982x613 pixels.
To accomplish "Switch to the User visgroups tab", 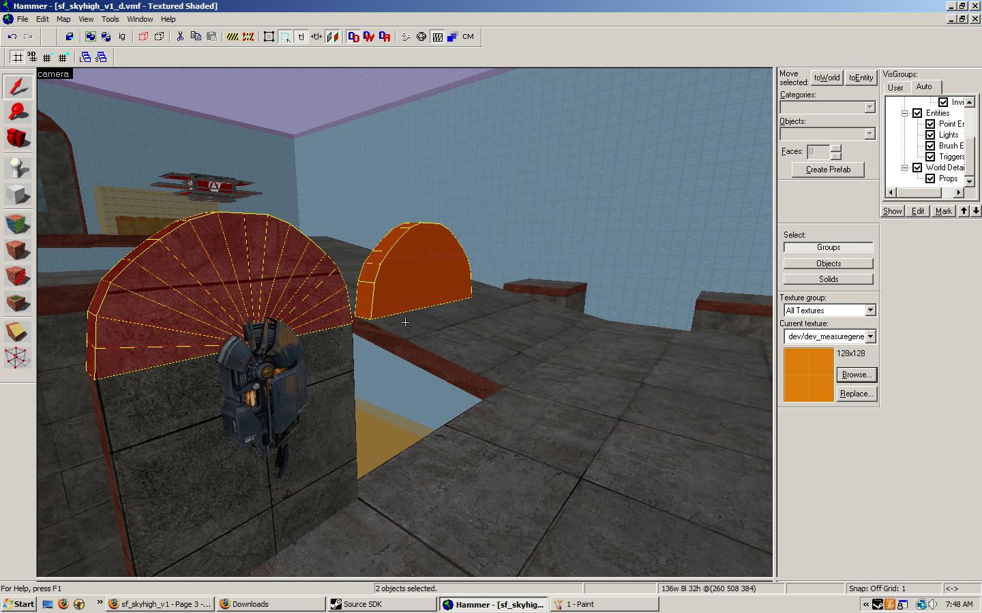I will [895, 87].
